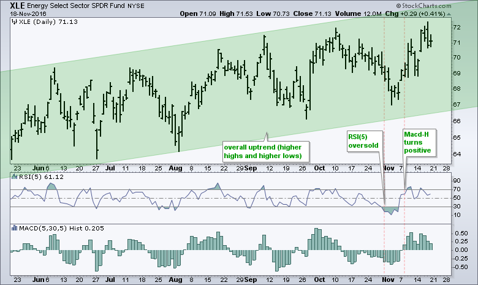The width and height of the screenshot is (478, 285).
Task: Click the 72 price axis label
Action: pos(457,28)
